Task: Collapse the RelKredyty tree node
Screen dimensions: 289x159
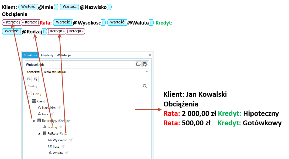Action: [x=34, y=121]
